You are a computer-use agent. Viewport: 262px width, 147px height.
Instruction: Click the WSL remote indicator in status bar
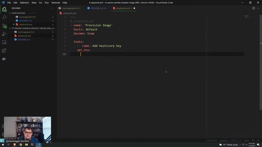pos(2,140)
